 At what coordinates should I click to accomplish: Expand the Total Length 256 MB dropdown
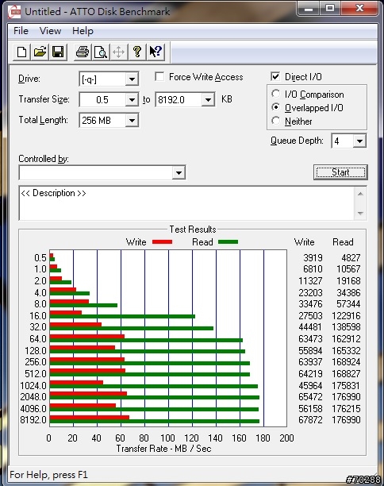pos(132,120)
